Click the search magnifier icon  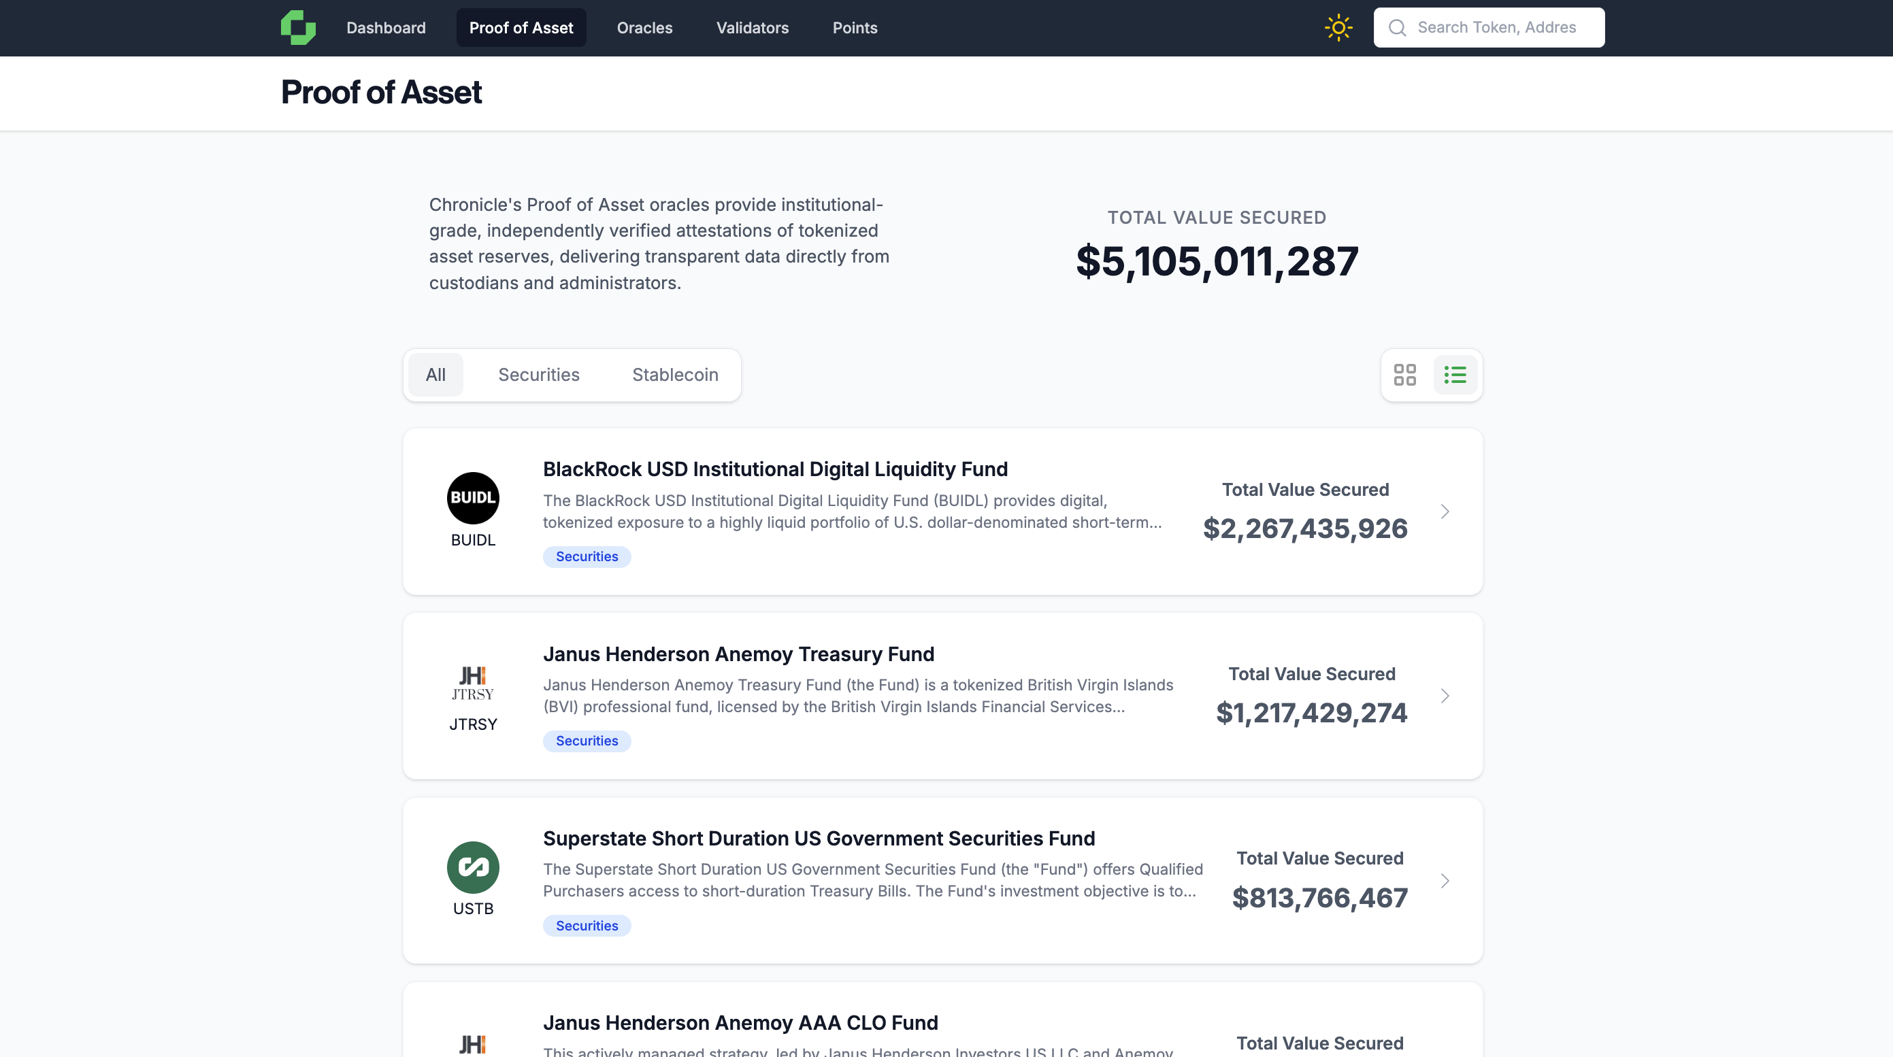1397,28
